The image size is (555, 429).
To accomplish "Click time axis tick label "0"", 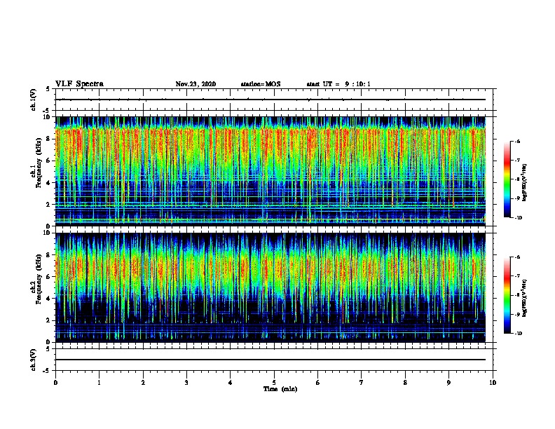I will tap(55, 383).
